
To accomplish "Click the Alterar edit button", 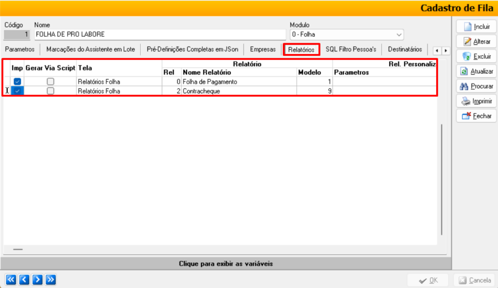I will (476, 42).
